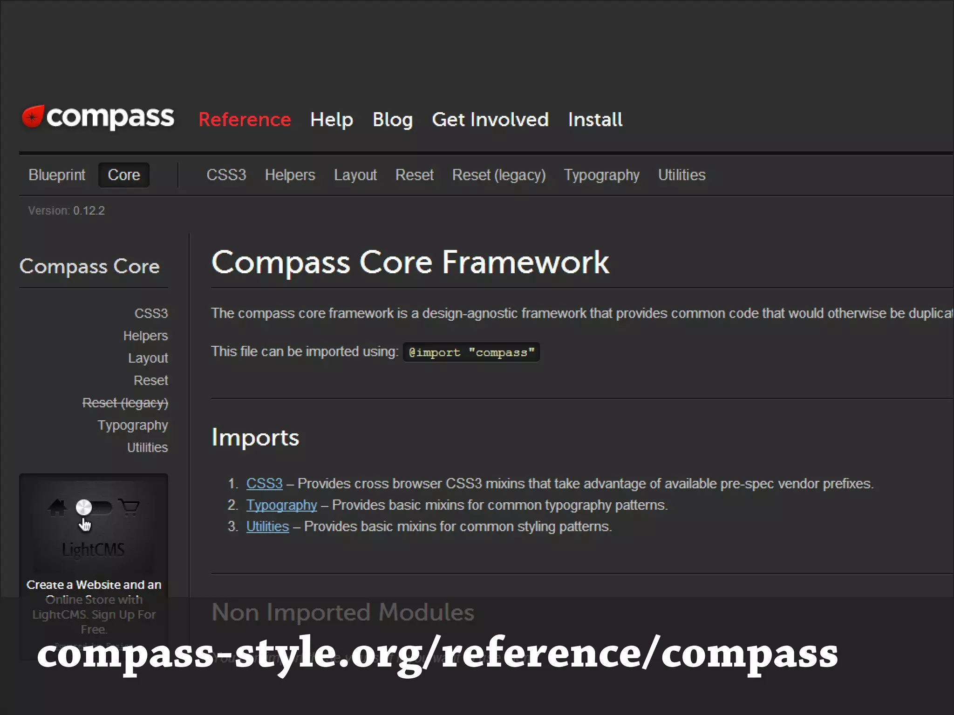Click the Compass logo in the header
This screenshot has width=954, height=715.
(x=98, y=117)
